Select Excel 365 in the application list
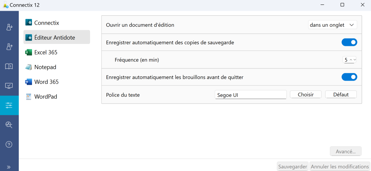The height and width of the screenshot is (171, 371). click(x=46, y=52)
